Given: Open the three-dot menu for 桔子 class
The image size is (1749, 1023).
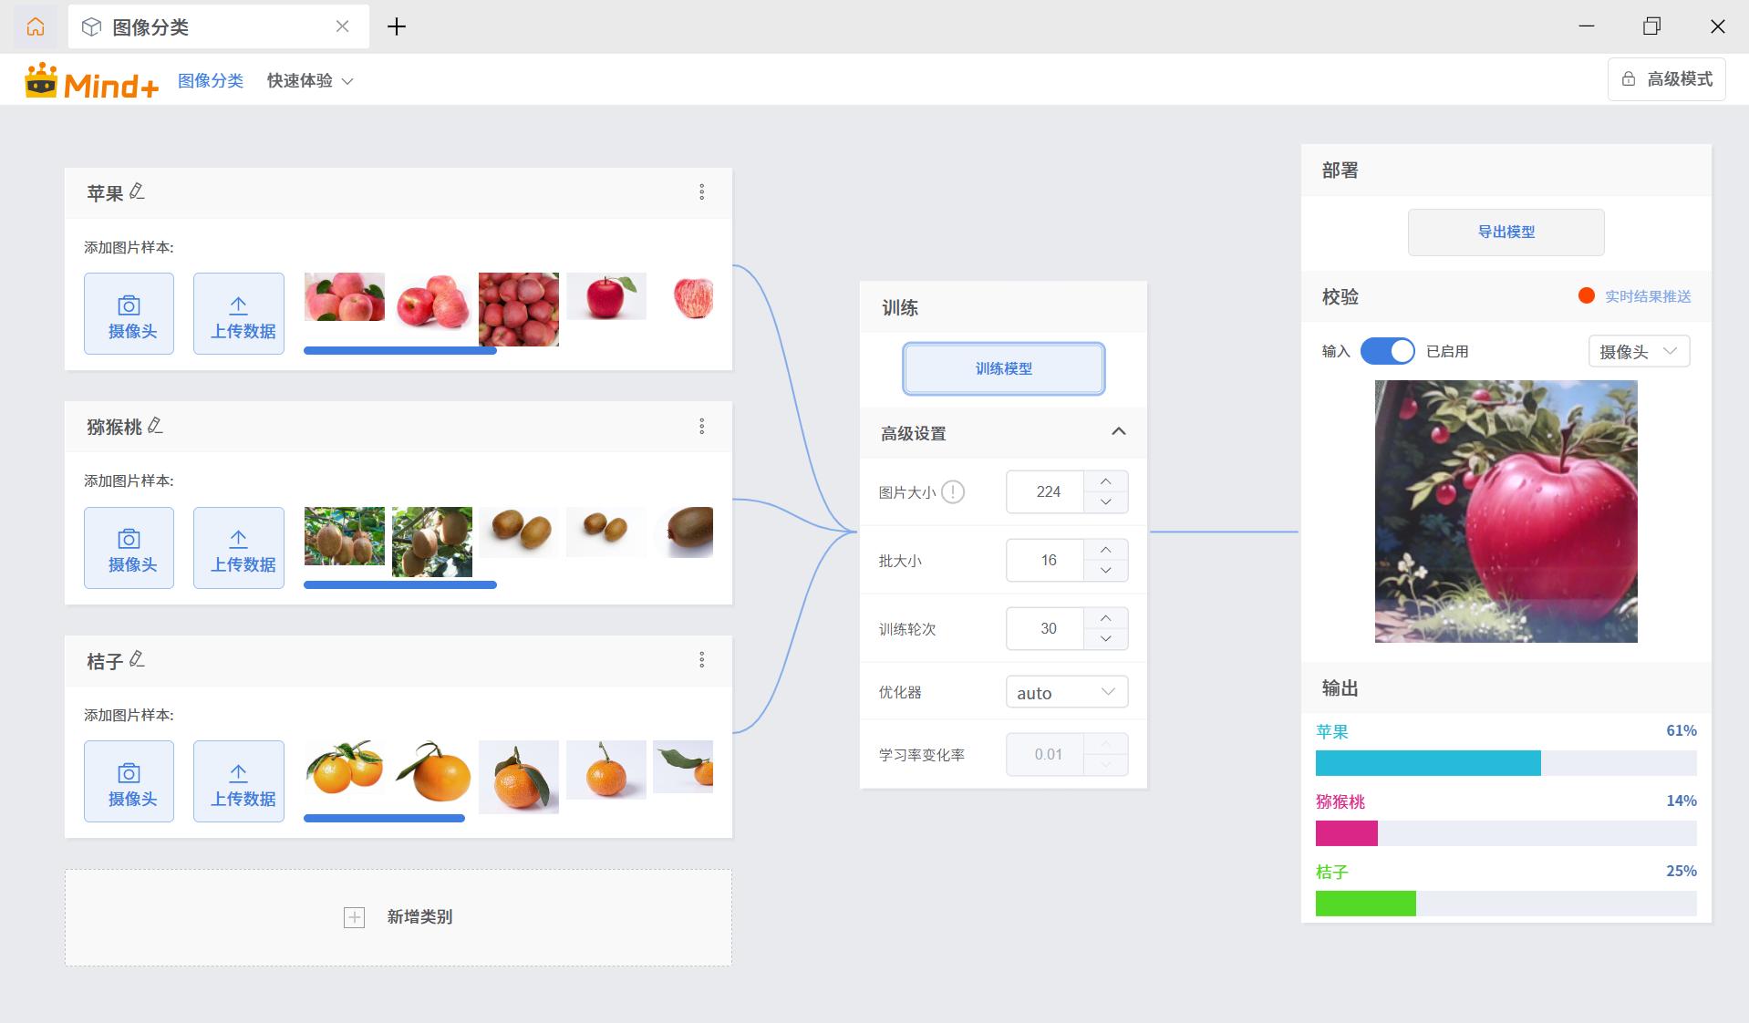Looking at the screenshot, I should [x=701, y=659].
